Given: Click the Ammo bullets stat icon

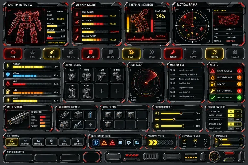Looking at the screenshot, I should pos(8,100).
